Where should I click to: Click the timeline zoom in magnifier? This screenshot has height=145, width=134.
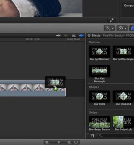69,142
